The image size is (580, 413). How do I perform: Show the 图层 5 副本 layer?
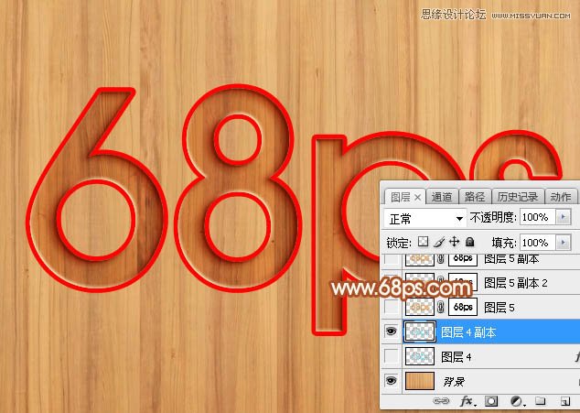click(x=391, y=259)
